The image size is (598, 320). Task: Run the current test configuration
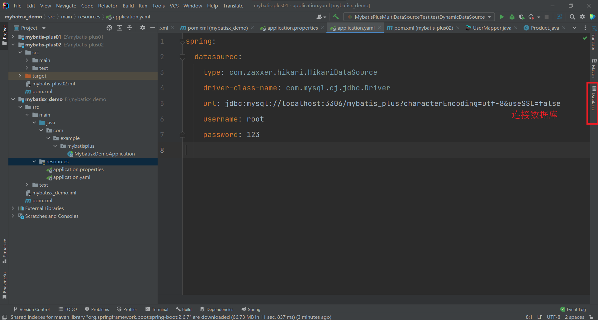(x=502, y=17)
